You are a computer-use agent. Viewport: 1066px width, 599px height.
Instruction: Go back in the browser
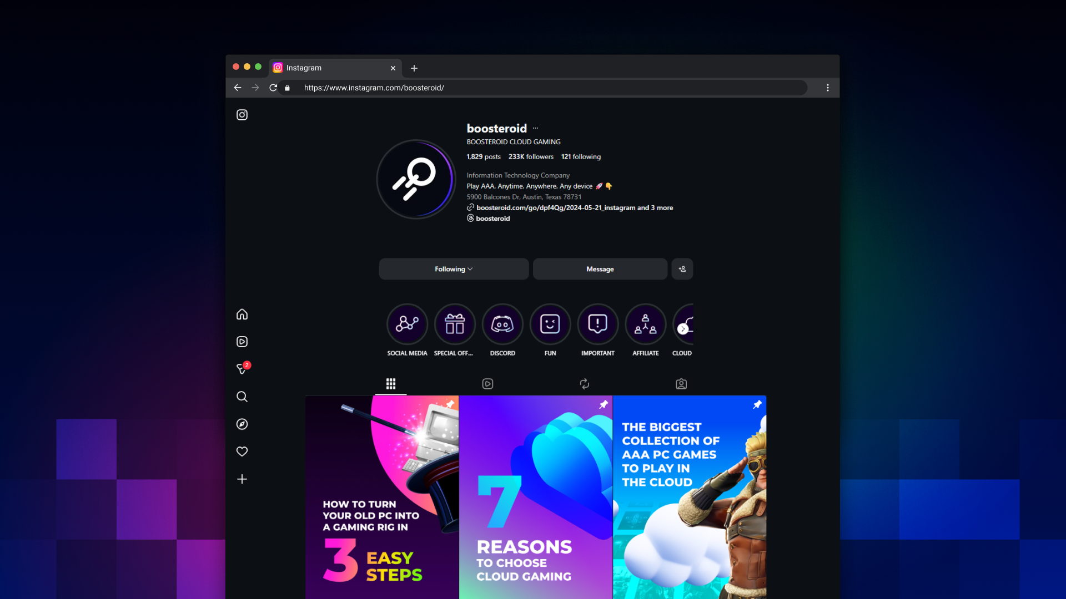[238, 88]
